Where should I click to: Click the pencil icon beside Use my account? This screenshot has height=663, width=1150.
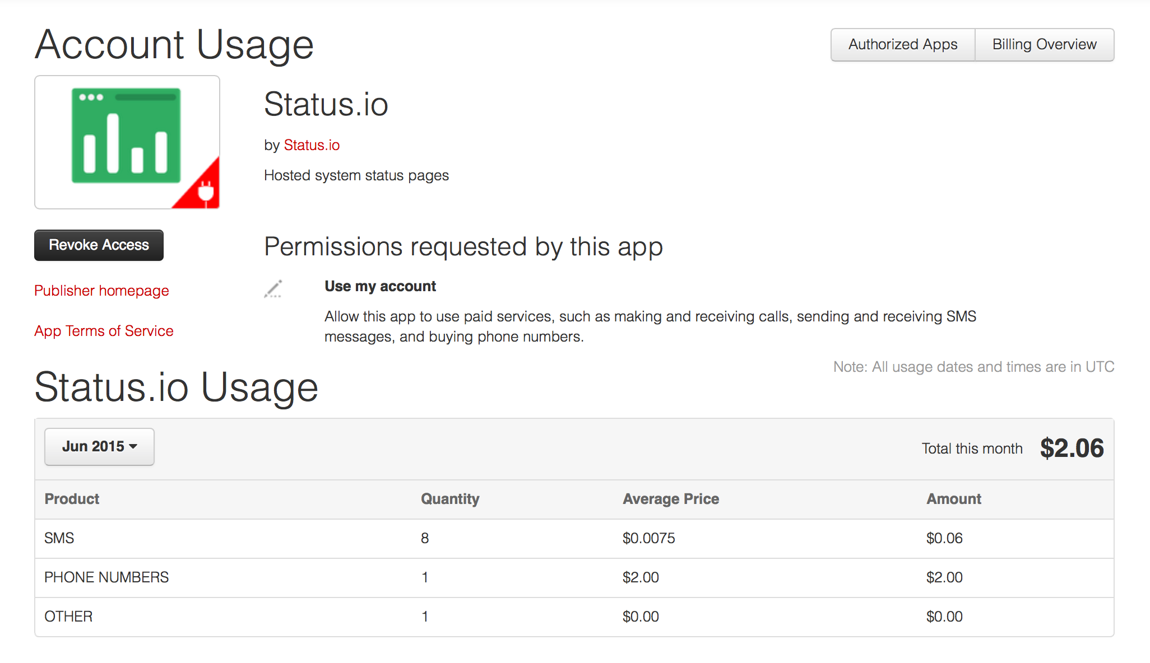[x=273, y=288]
